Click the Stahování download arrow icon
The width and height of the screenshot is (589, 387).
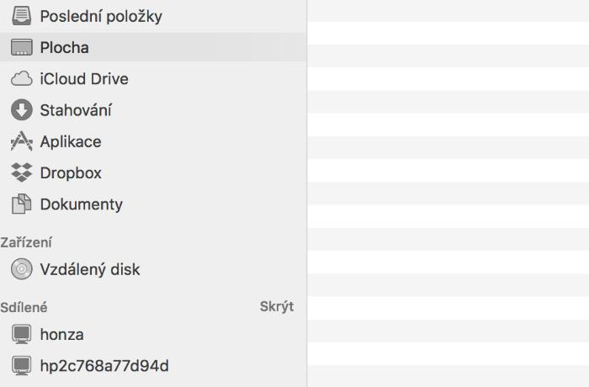click(21, 110)
